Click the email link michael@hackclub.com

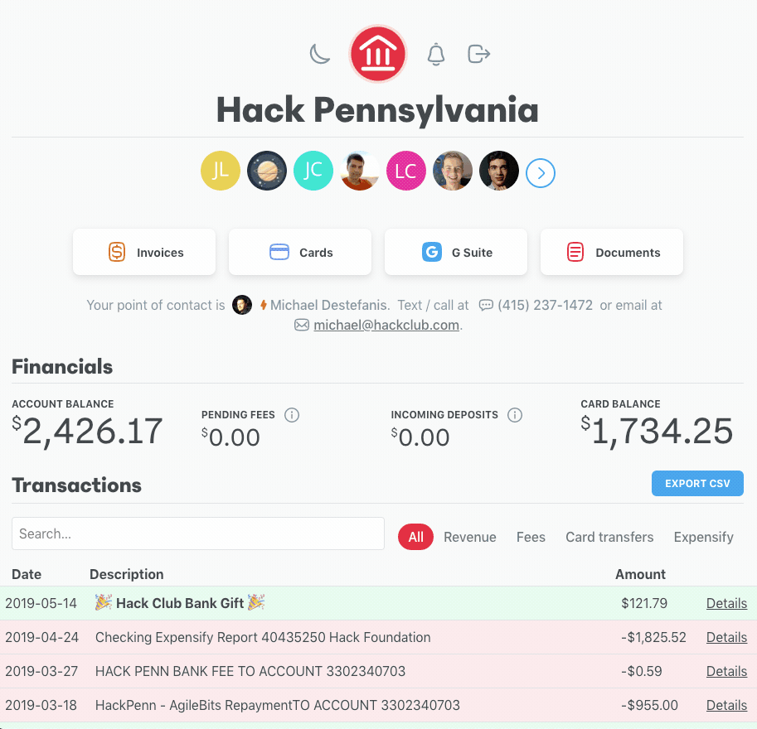[386, 326]
